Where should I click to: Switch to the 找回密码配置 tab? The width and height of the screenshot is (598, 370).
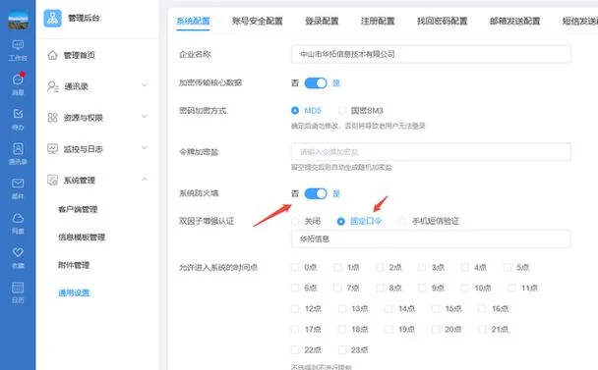coord(442,21)
